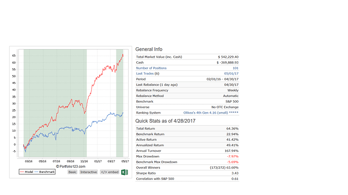Viewport: 348px width, 195px height.
Task: Open the Interactive chart view
Action: (89, 172)
